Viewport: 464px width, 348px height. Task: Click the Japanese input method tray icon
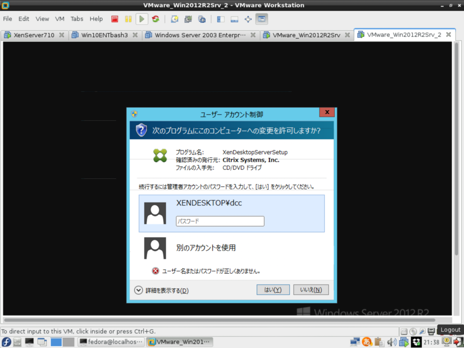point(367,342)
